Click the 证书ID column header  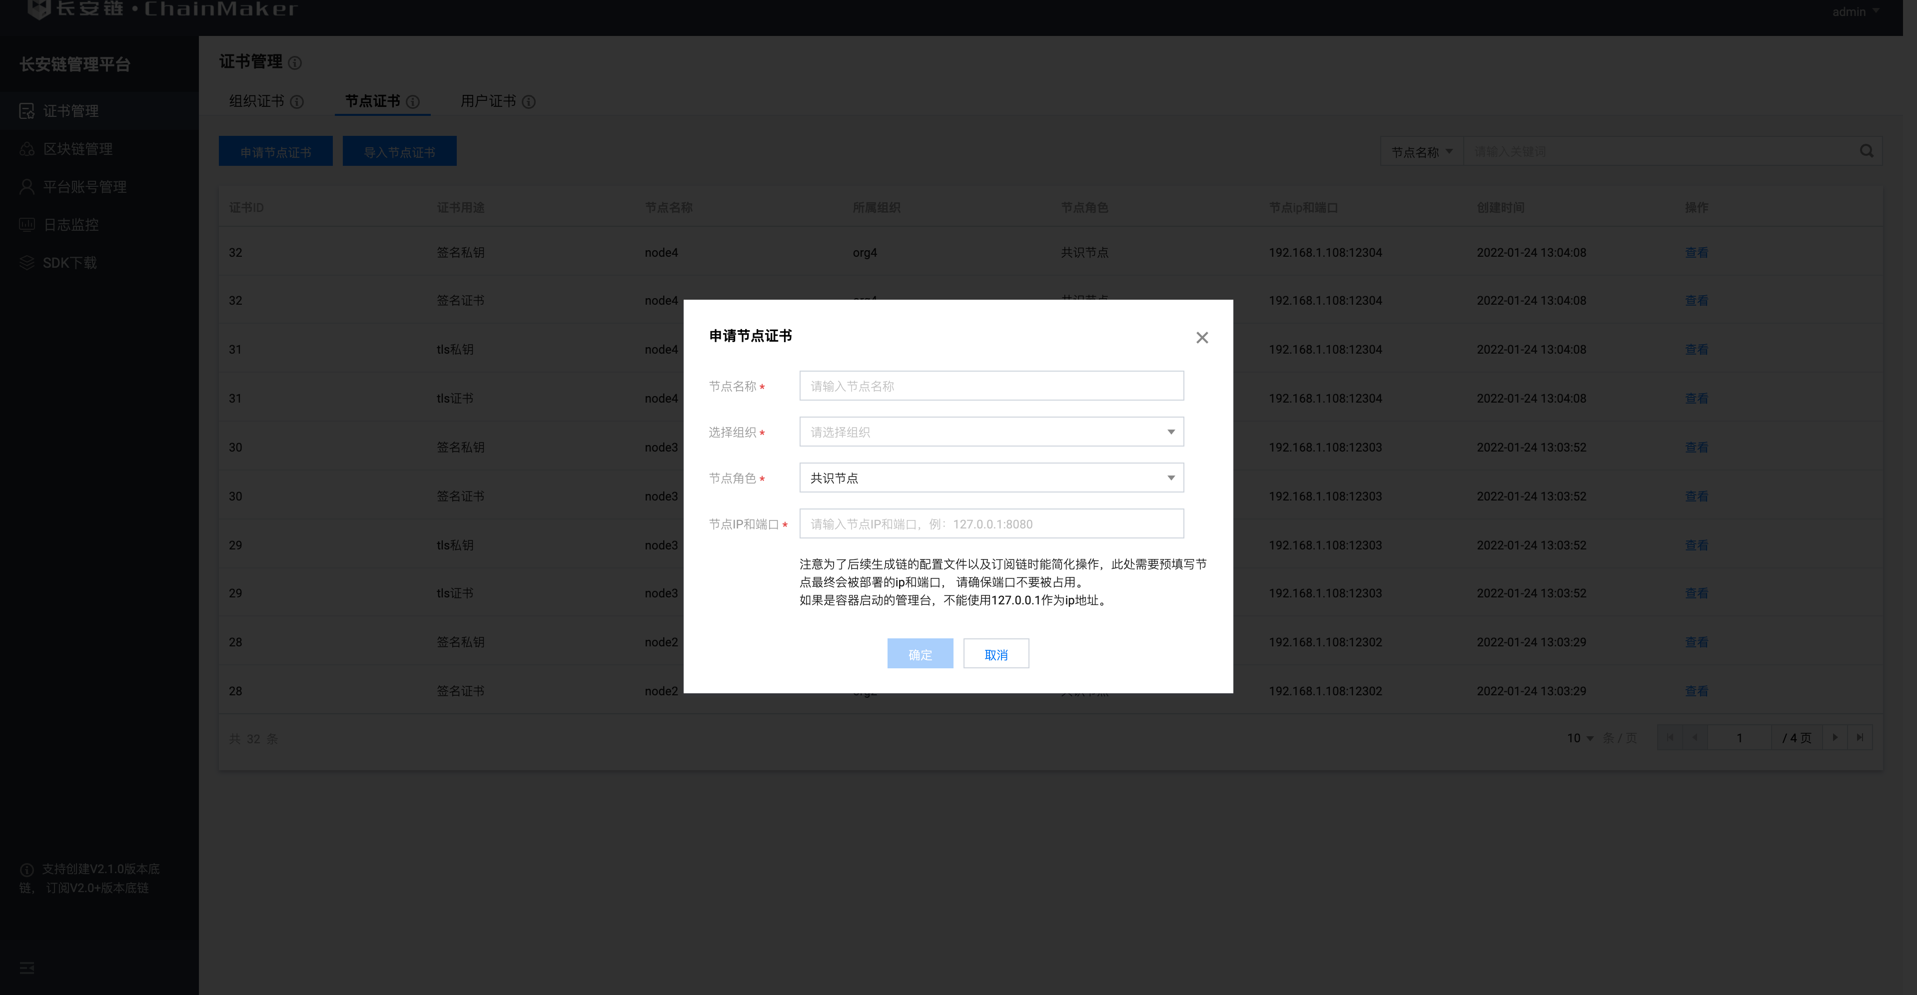pos(246,207)
